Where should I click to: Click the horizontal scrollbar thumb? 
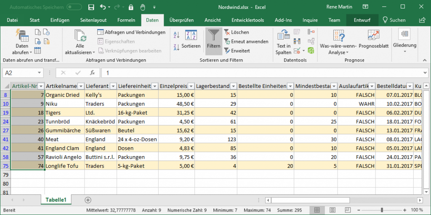pos(310,200)
